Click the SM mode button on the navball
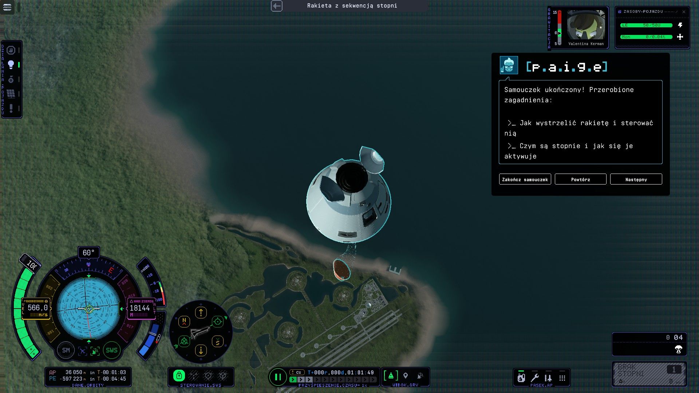Image resolution: width=699 pixels, height=393 pixels. [x=66, y=350]
